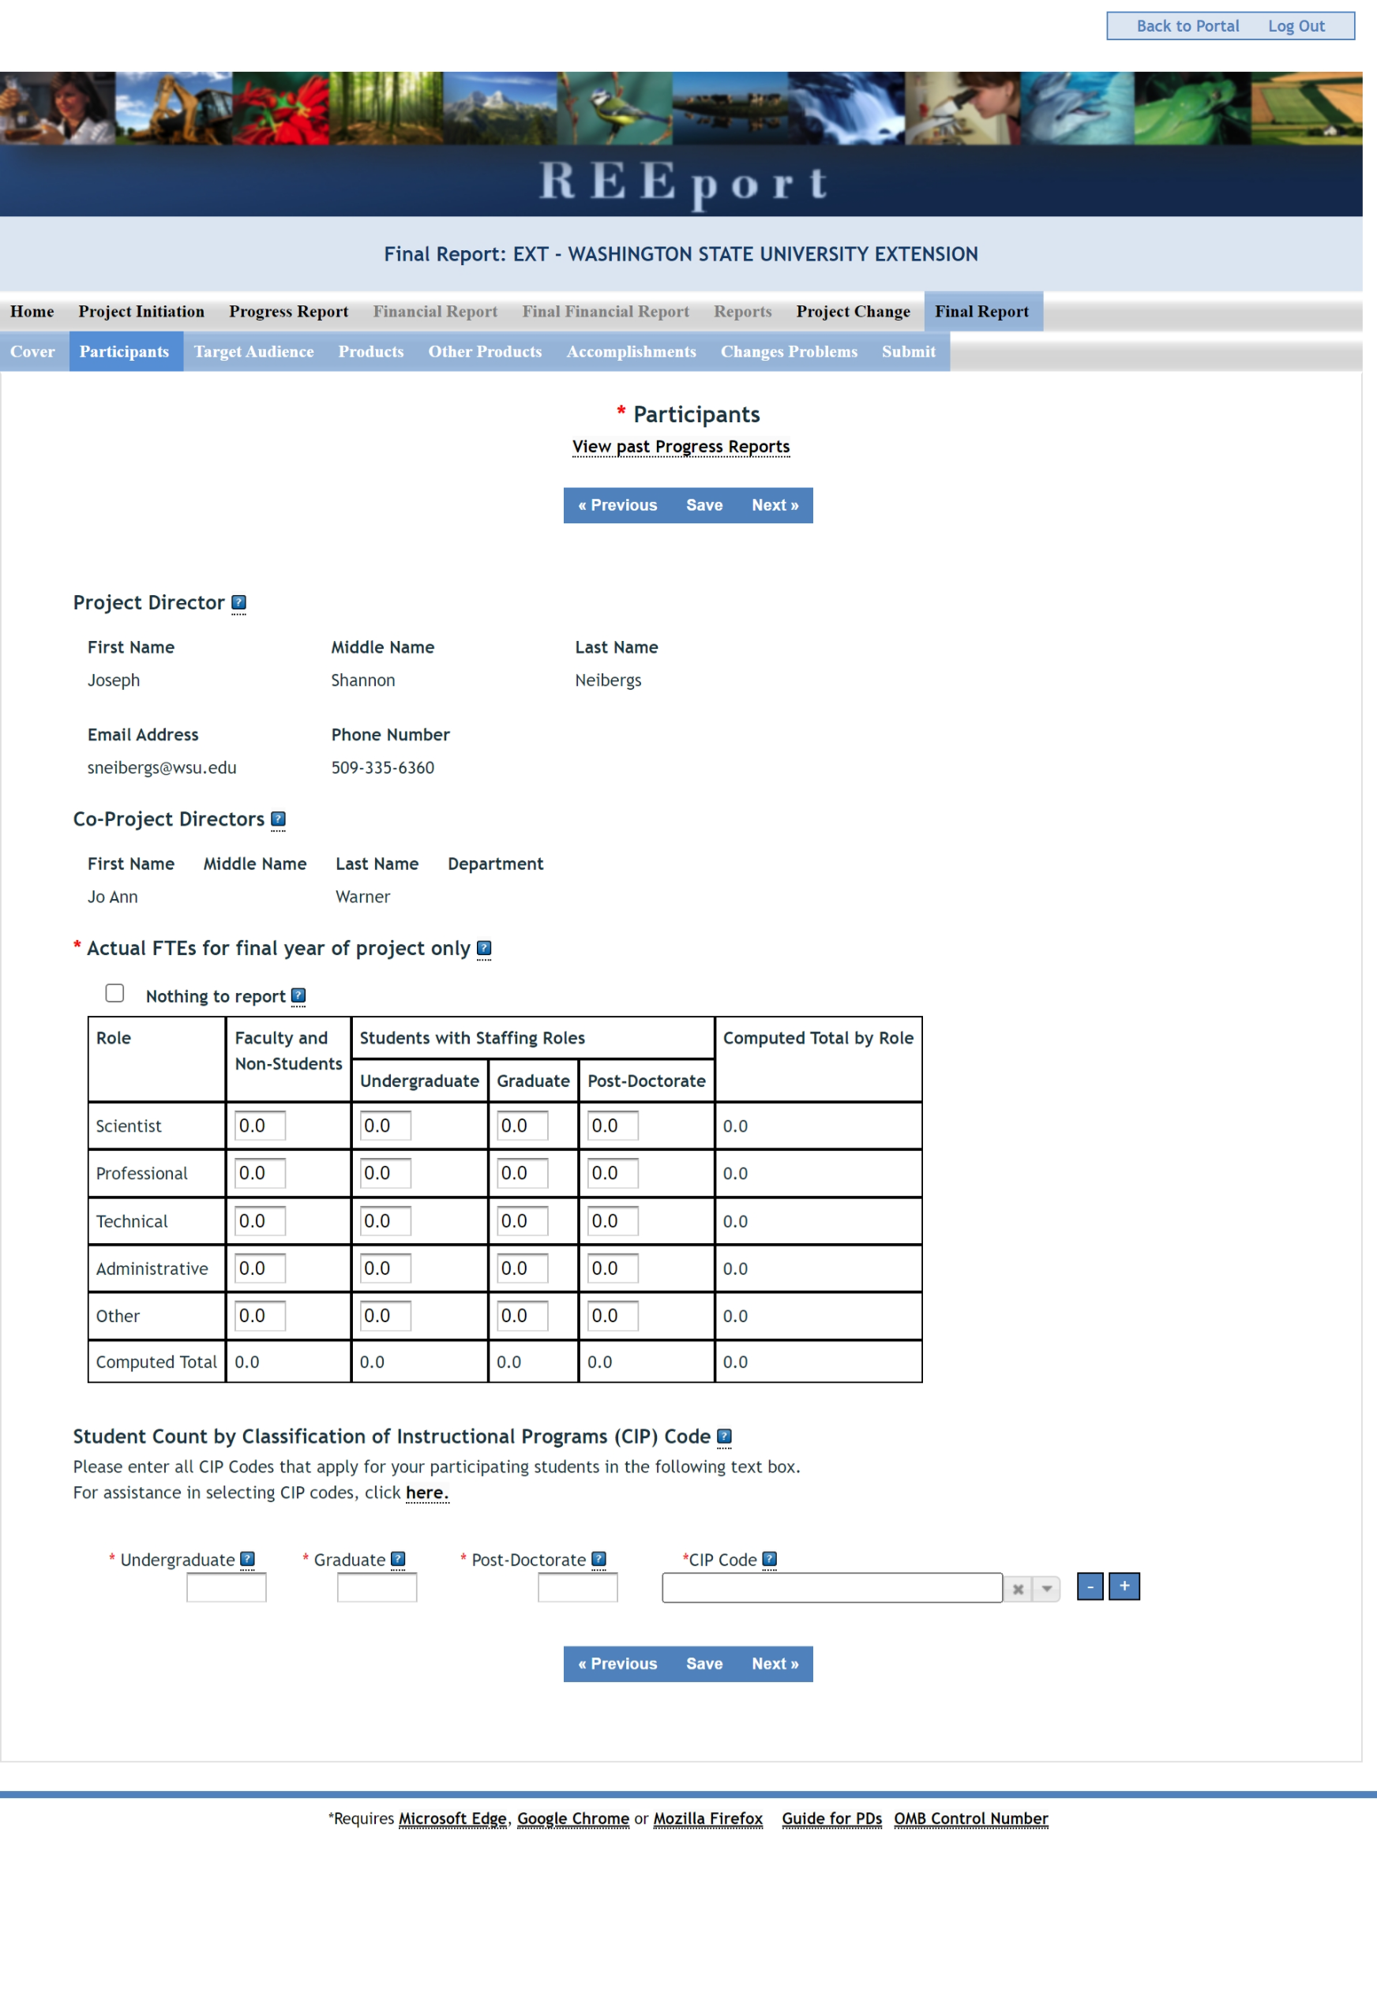Screen dimensions: 1377x1993
Task: Open View past Progress Reports link
Action: [x=681, y=447]
